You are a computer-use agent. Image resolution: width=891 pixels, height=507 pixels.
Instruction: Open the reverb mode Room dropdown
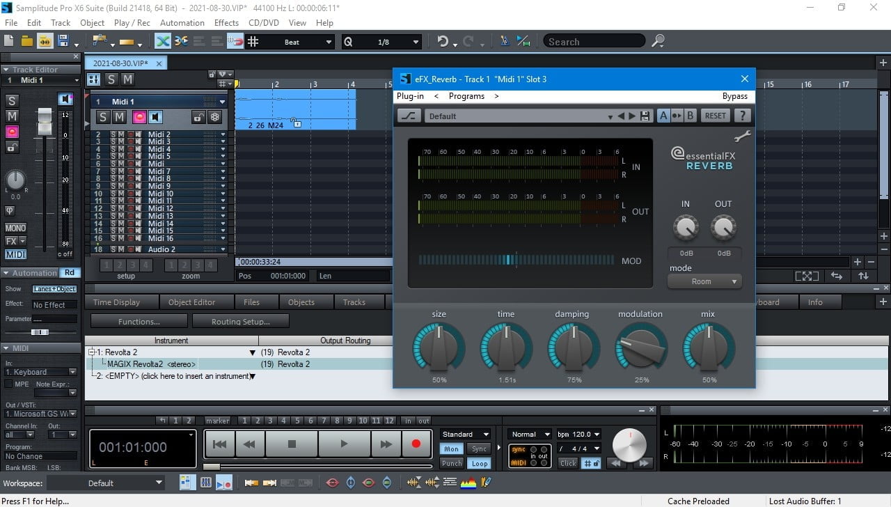pyautogui.click(x=704, y=281)
